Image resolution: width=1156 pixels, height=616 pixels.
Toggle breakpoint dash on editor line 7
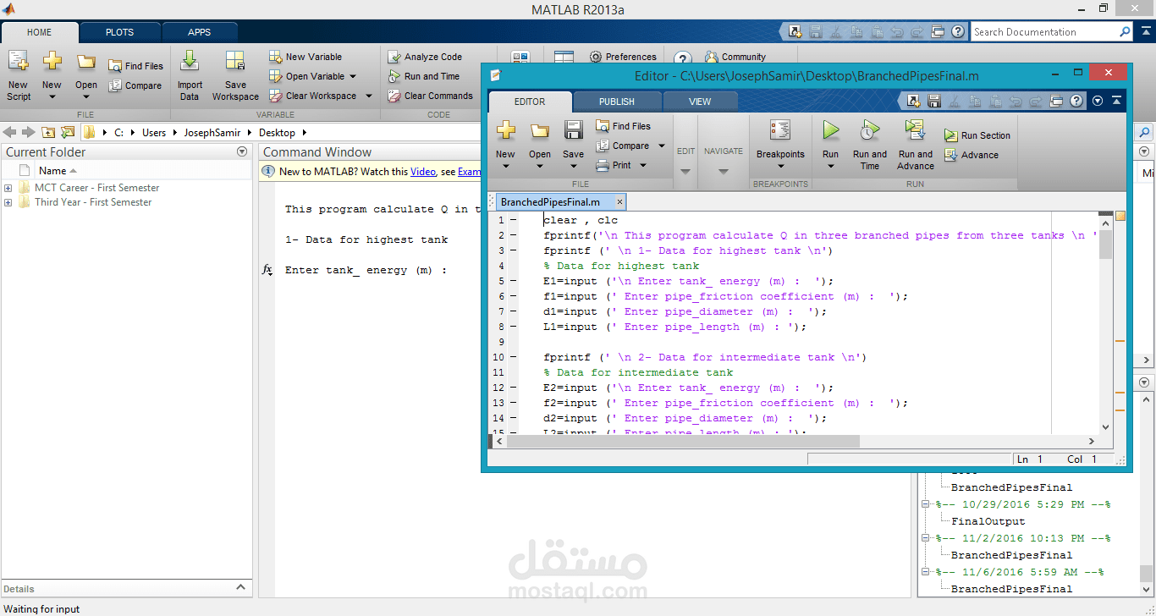(513, 311)
